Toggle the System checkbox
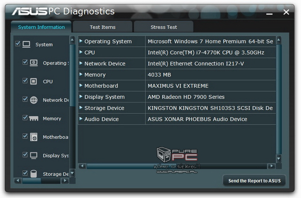 click(x=18, y=43)
